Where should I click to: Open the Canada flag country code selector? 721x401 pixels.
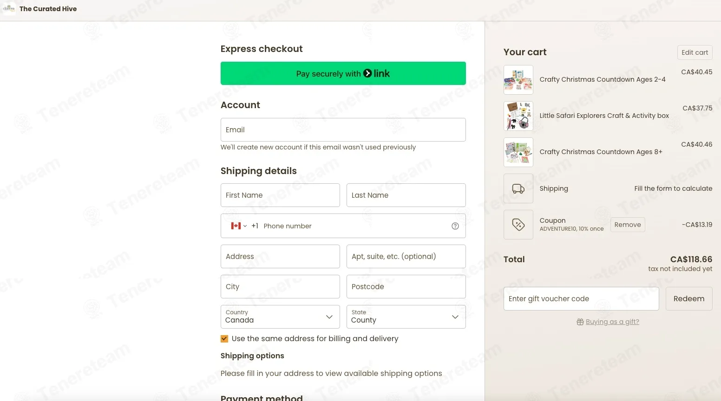(239, 226)
